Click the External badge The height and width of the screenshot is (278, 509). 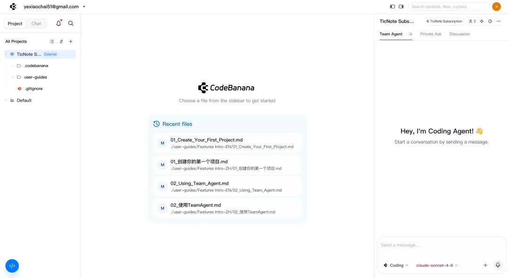click(50, 54)
